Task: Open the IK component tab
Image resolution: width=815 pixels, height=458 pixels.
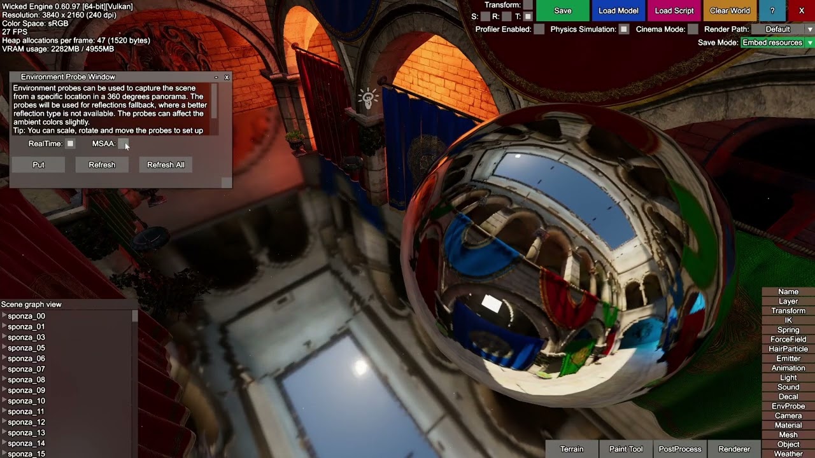Action: (788, 321)
